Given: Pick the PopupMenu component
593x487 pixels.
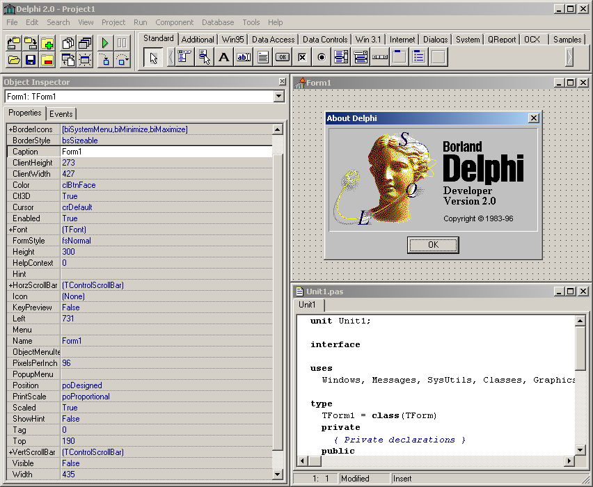Looking at the screenshot, I should [204, 57].
